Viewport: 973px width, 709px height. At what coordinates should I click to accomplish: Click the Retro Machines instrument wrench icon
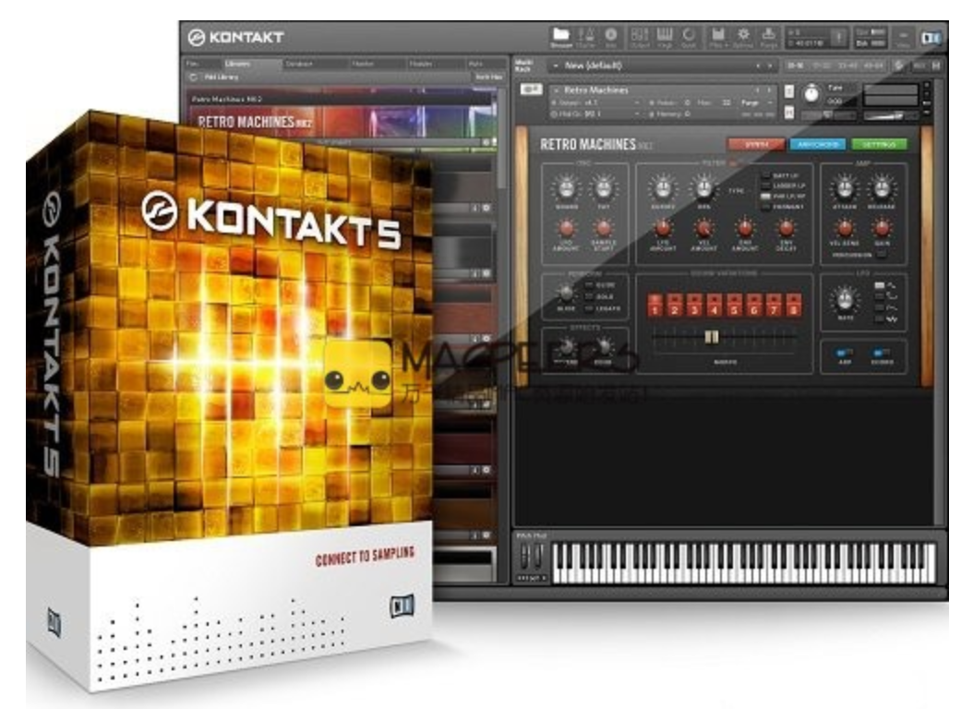[531, 90]
